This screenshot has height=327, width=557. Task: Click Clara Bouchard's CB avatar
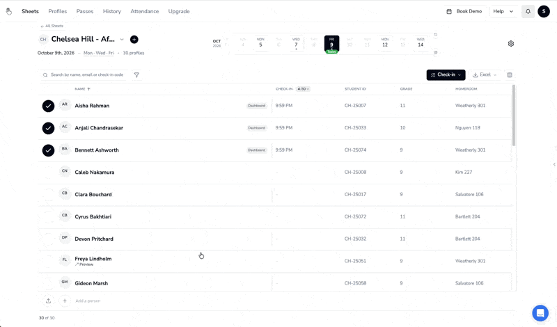tap(65, 194)
